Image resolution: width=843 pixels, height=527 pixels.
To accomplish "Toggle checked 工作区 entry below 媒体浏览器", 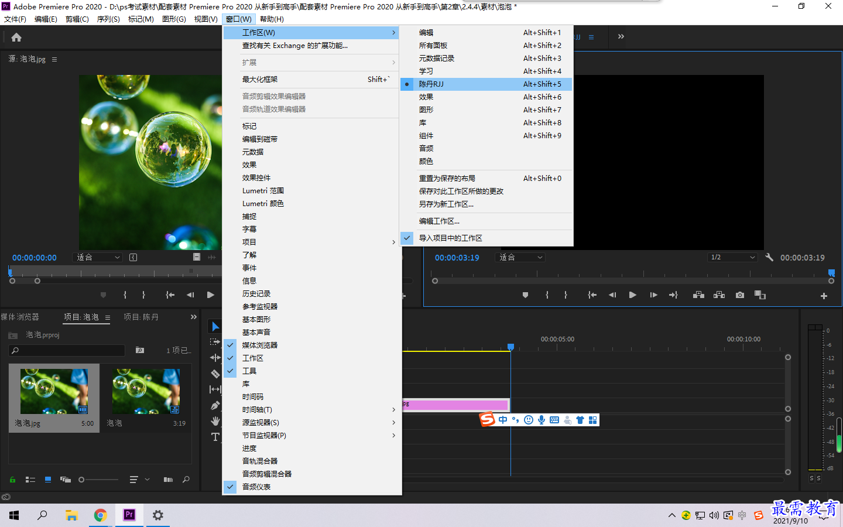I will 312,358.
